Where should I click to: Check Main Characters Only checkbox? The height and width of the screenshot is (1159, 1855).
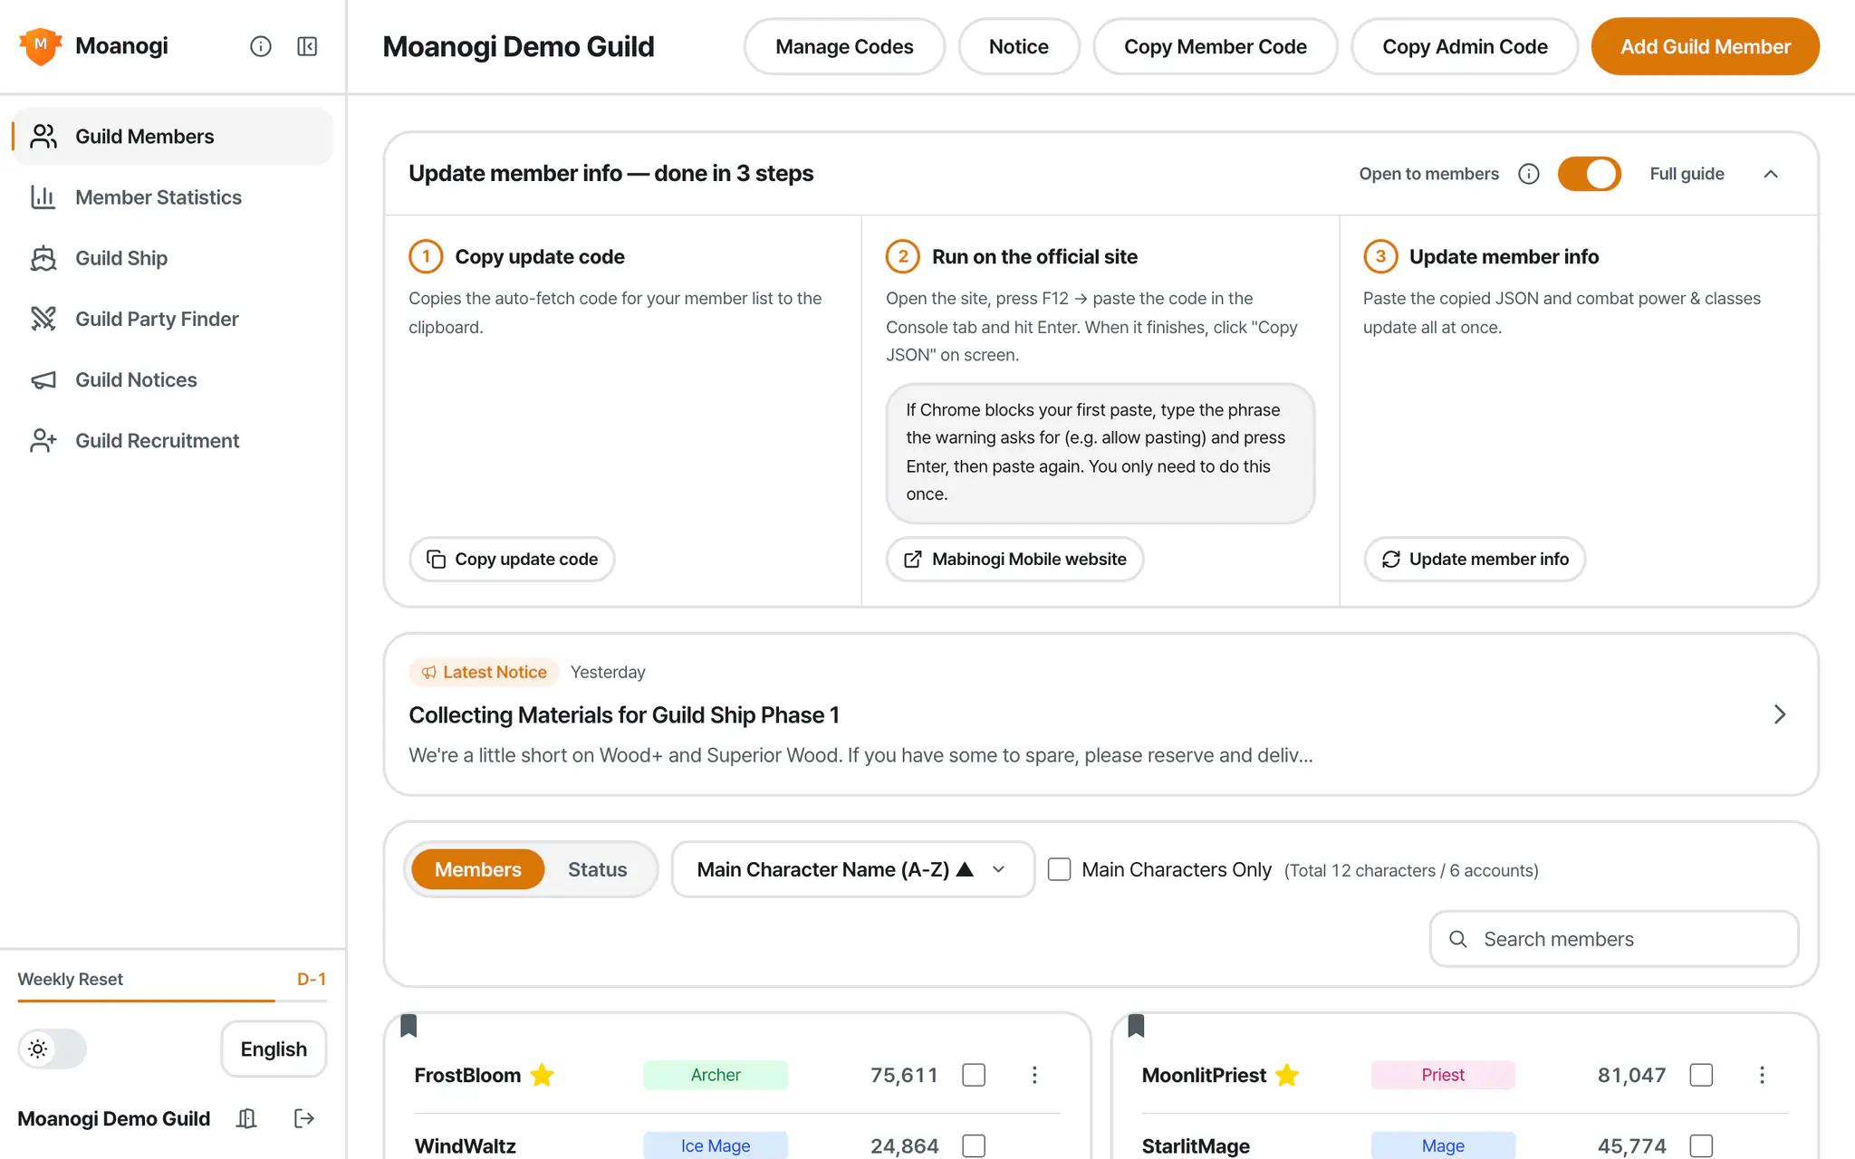(1059, 869)
